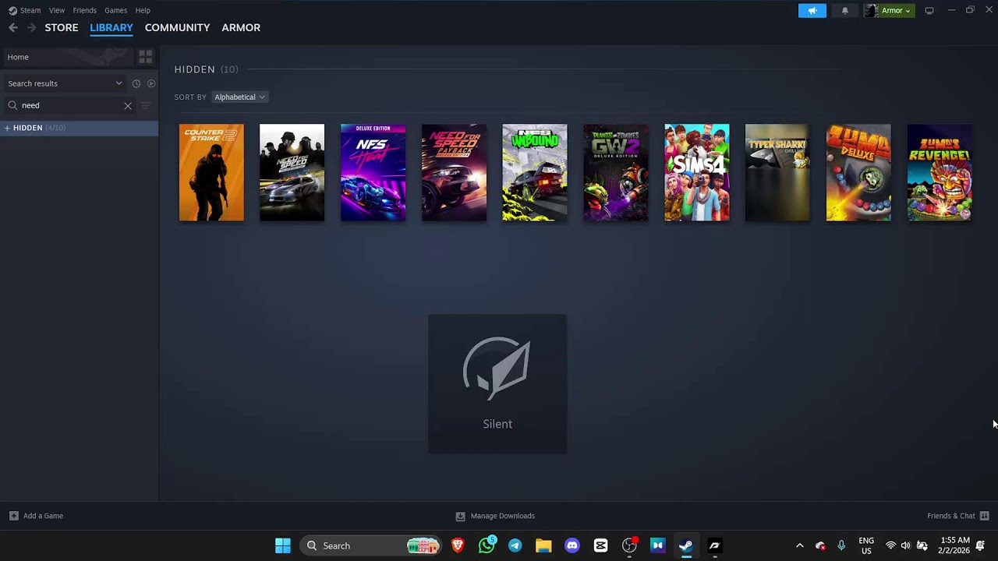This screenshot has width=998, height=561.
Task: Go to the LIBRARY tab
Action: (x=111, y=27)
